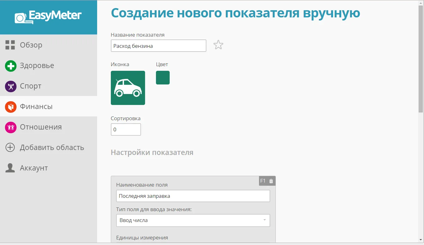424x245 pixels.
Task: Click the Сортировка number field
Action: pyautogui.click(x=126, y=129)
